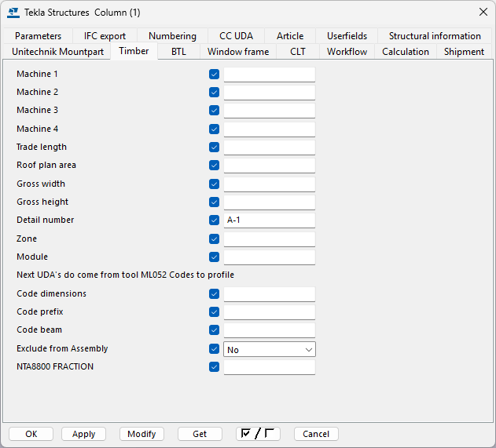The height and width of the screenshot is (448, 496).
Task: Toggle the Exclude from Assembly checkbox
Action: (214, 349)
